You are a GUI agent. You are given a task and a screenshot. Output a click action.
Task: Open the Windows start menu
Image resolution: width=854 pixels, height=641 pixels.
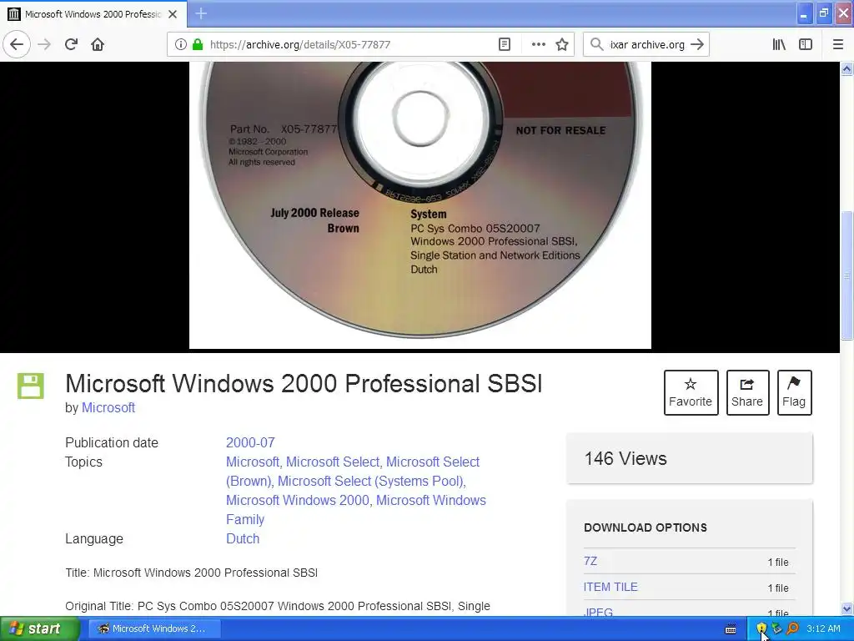40,628
